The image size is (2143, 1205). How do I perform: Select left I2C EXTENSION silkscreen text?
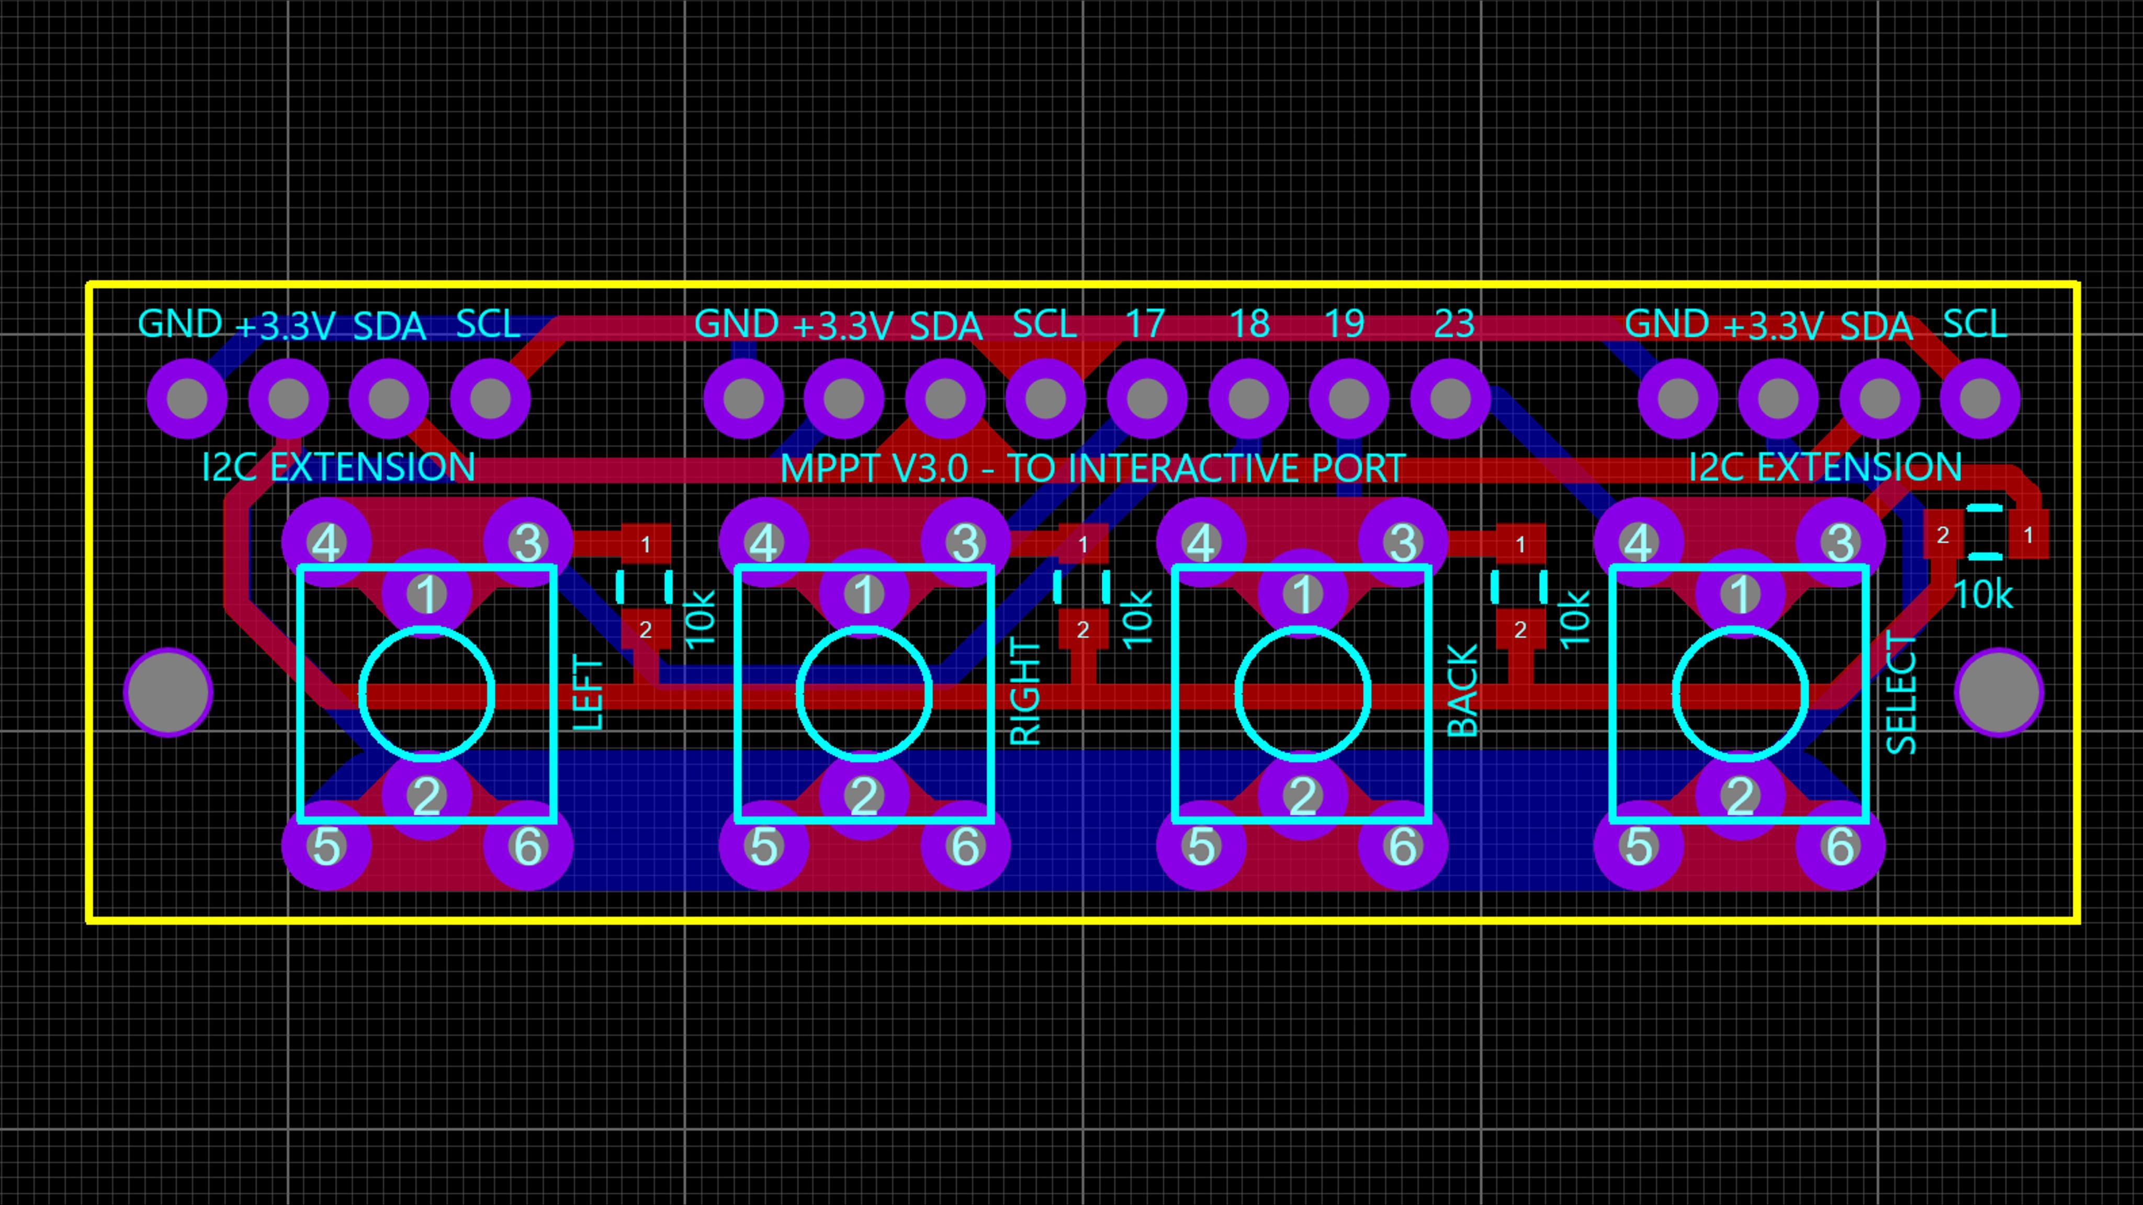click(x=338, y=468)
